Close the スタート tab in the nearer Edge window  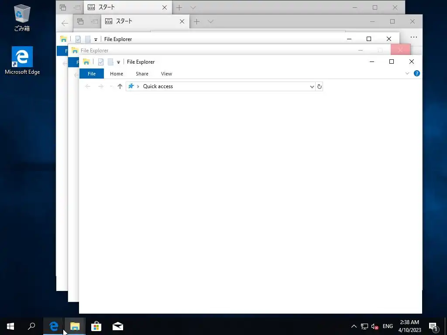182,21
